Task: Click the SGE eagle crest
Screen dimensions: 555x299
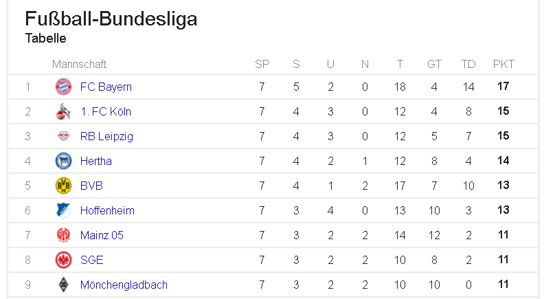Action: tap(63, 260)
